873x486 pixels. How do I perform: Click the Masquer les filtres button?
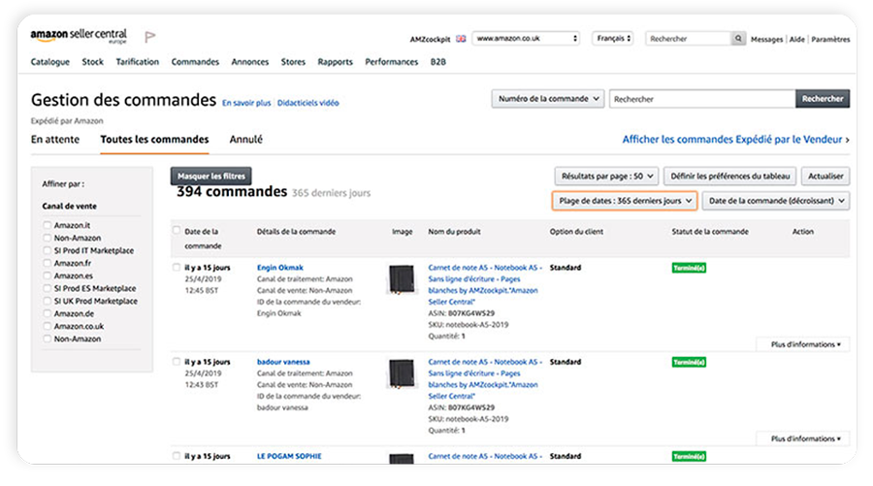(211, 176)
